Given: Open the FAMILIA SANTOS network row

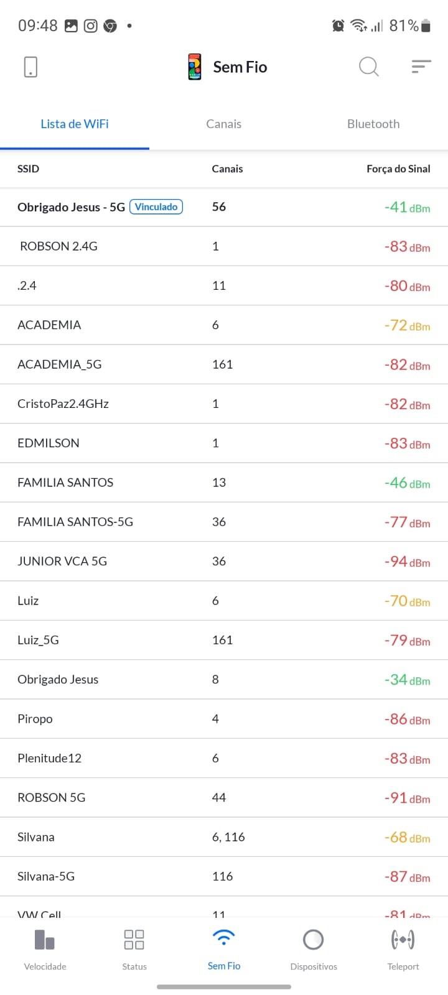Looking at the screenshot, I should click(65, 483).
